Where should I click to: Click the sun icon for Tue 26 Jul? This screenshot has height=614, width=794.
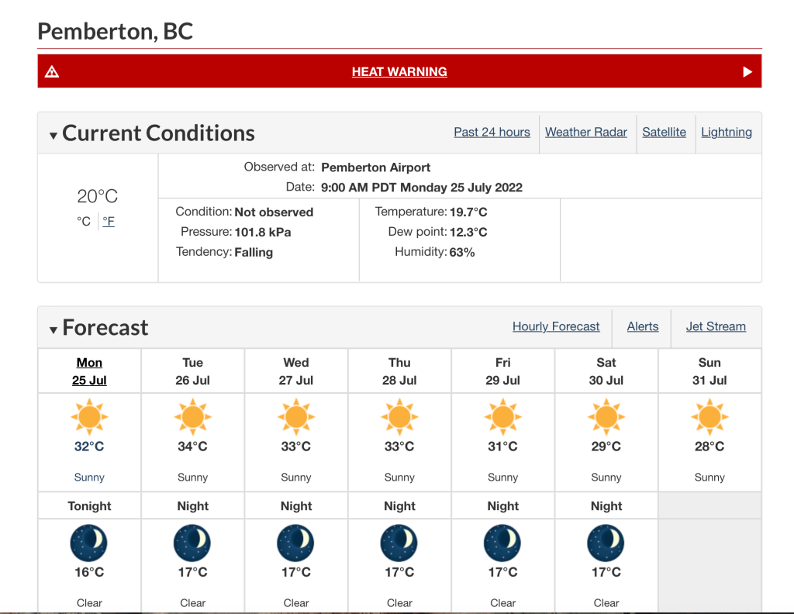[192, 416]
